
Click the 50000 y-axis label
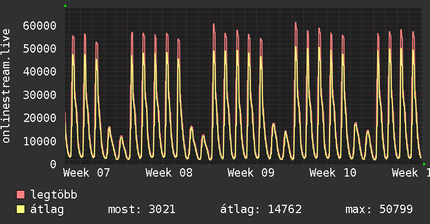pos(40,49)
